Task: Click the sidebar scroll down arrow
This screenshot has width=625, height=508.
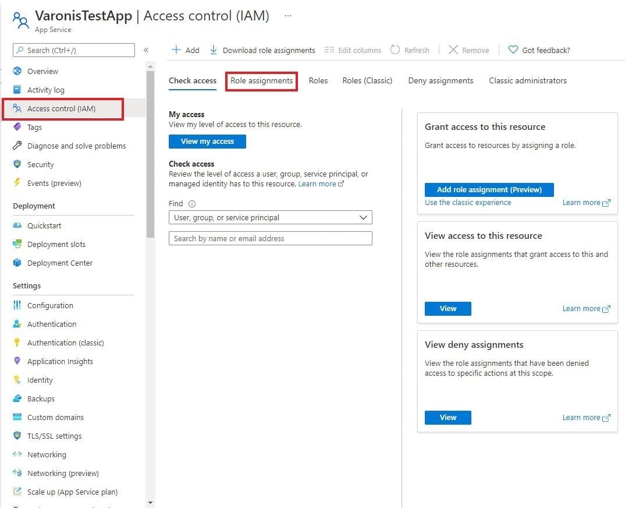Action: pos(150,503)
